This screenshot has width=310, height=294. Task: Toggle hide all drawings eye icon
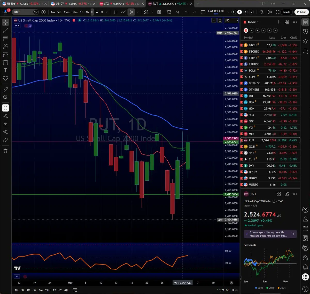point(5,132)
